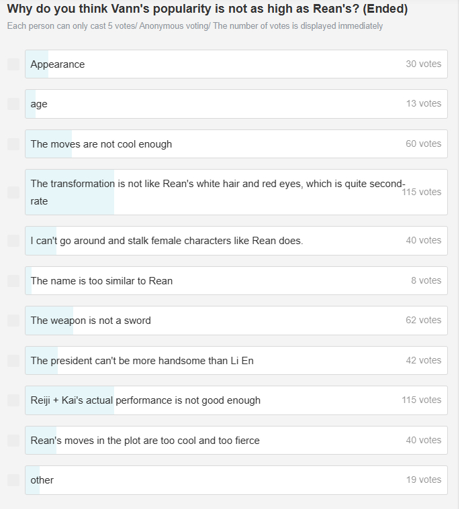The width and height of the screenshot is (460, 509).
Task: Tick the checkbox beside 'Appearance'
Action: pyautogui.click(x=13, y=64)
